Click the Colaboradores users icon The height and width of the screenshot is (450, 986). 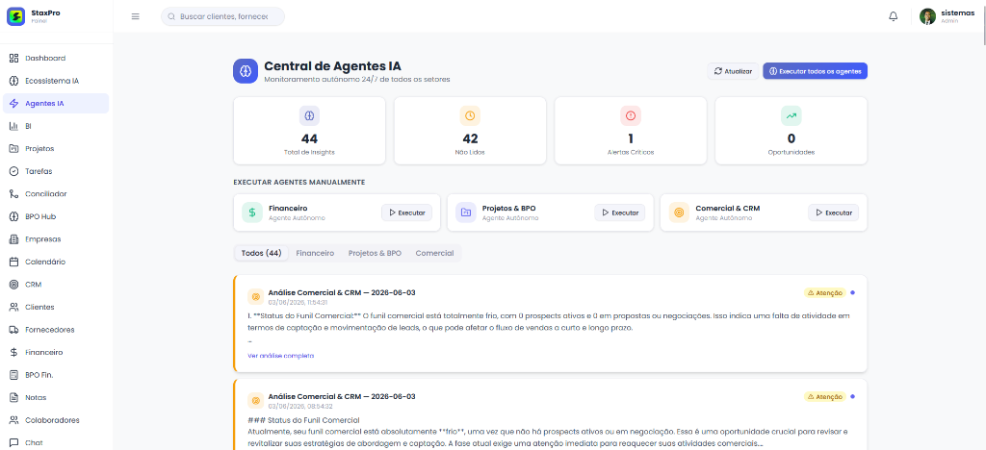tap(13, 420)
